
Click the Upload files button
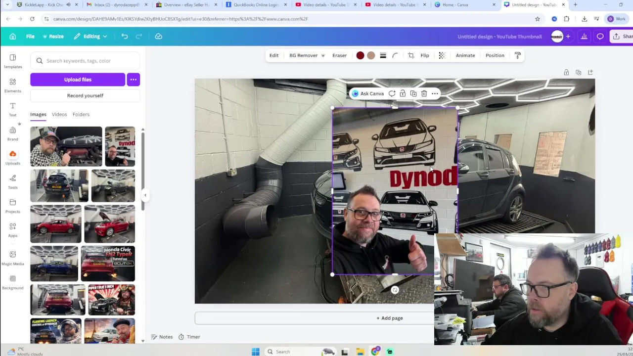78,80
